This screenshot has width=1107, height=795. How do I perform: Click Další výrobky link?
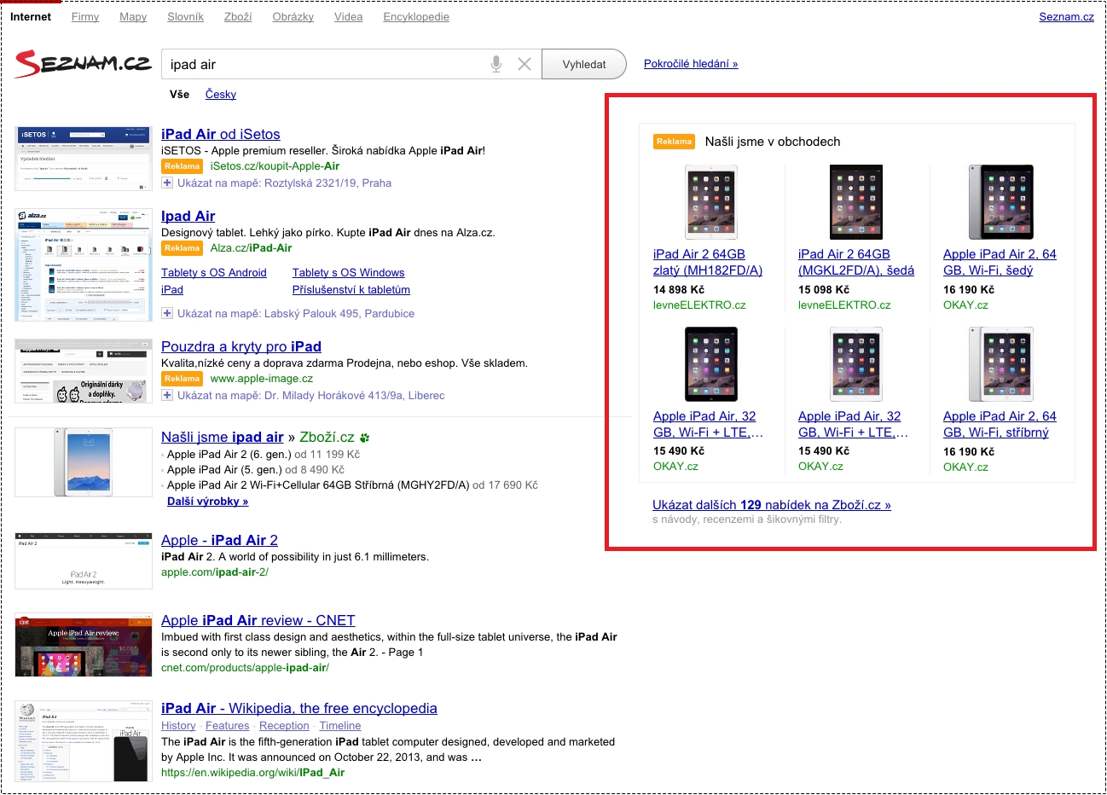[x=207, y=502]
